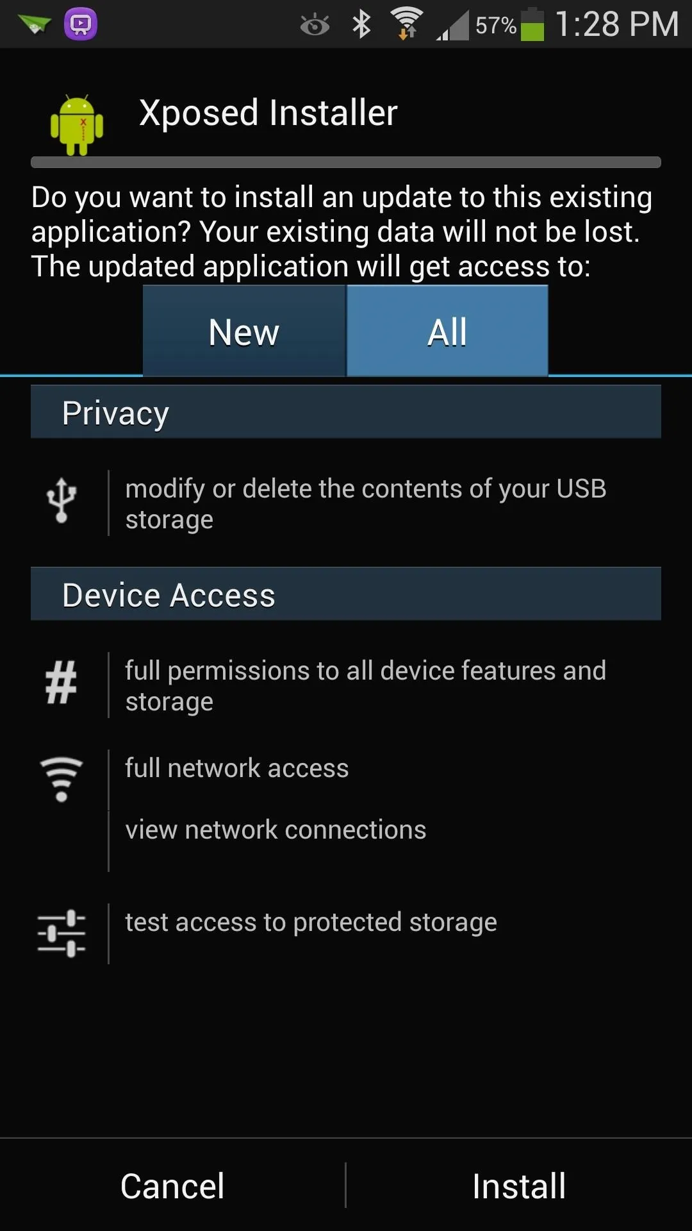
Task: Switch to the New permissions tab
Action: coord(243,331)
